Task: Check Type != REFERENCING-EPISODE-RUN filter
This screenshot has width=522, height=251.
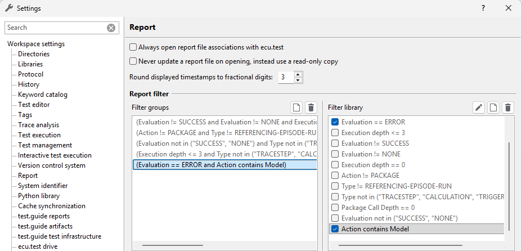Action: pos(335,186)
